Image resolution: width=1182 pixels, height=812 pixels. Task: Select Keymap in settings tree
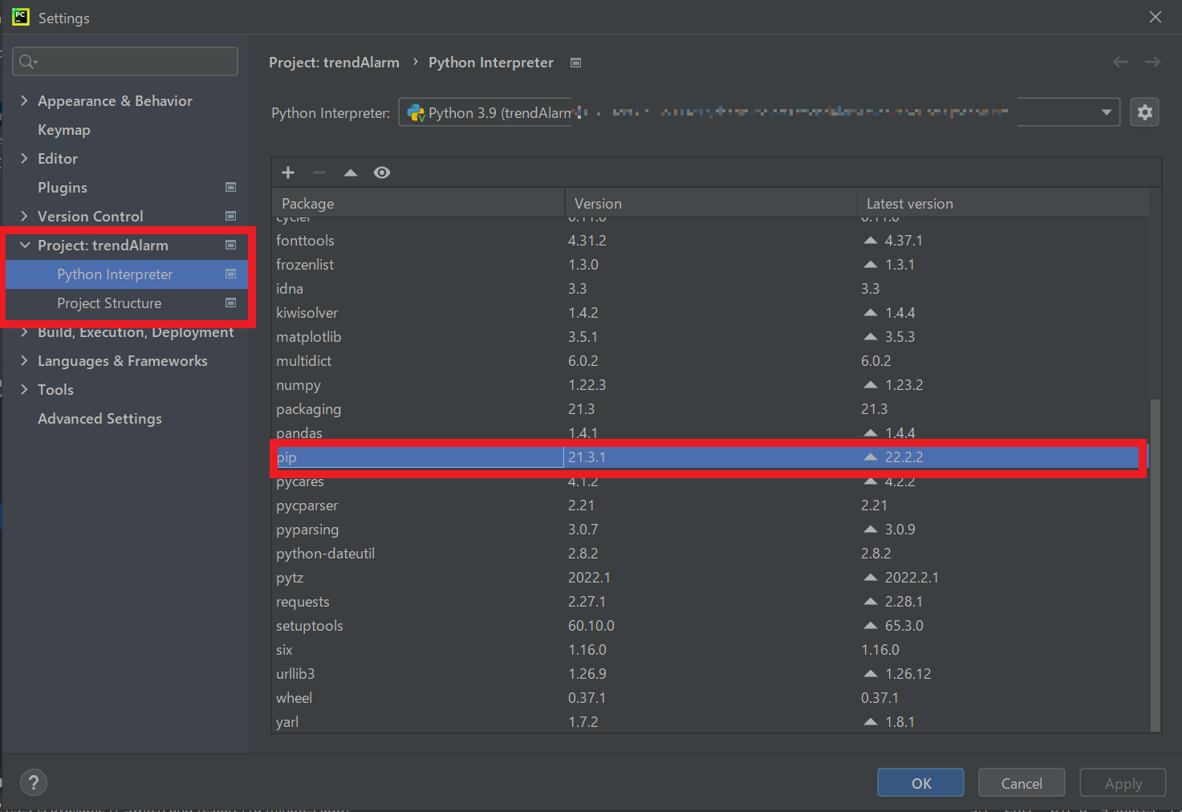click(x=64, y=130)
